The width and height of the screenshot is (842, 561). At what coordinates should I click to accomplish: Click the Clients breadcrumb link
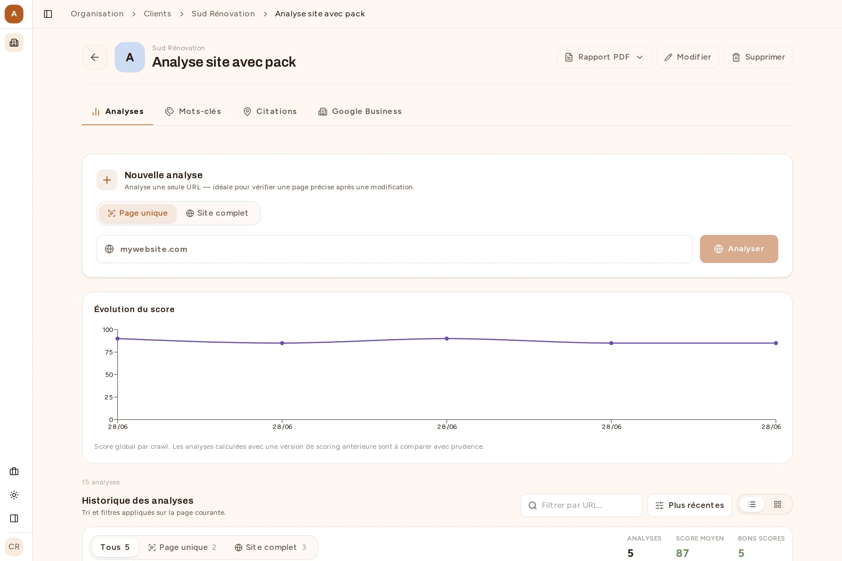158,14
